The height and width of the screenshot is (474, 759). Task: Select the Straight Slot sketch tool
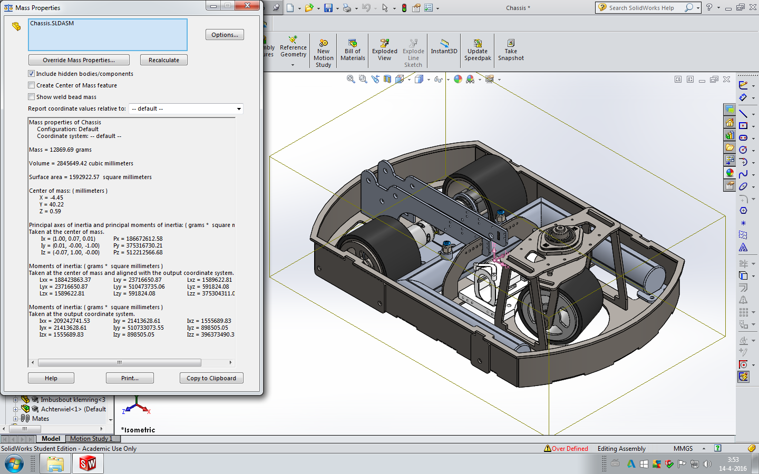[x=743, y=138]
